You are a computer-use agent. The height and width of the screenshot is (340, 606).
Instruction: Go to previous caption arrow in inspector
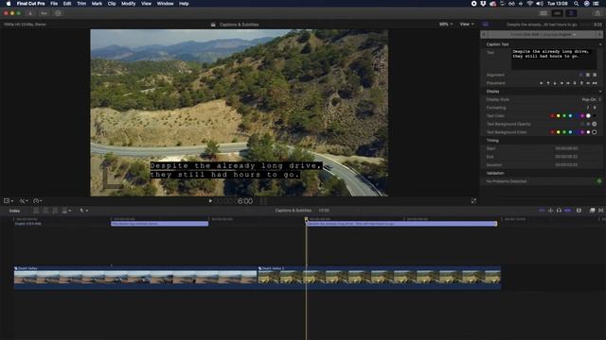tap(484, 34)
